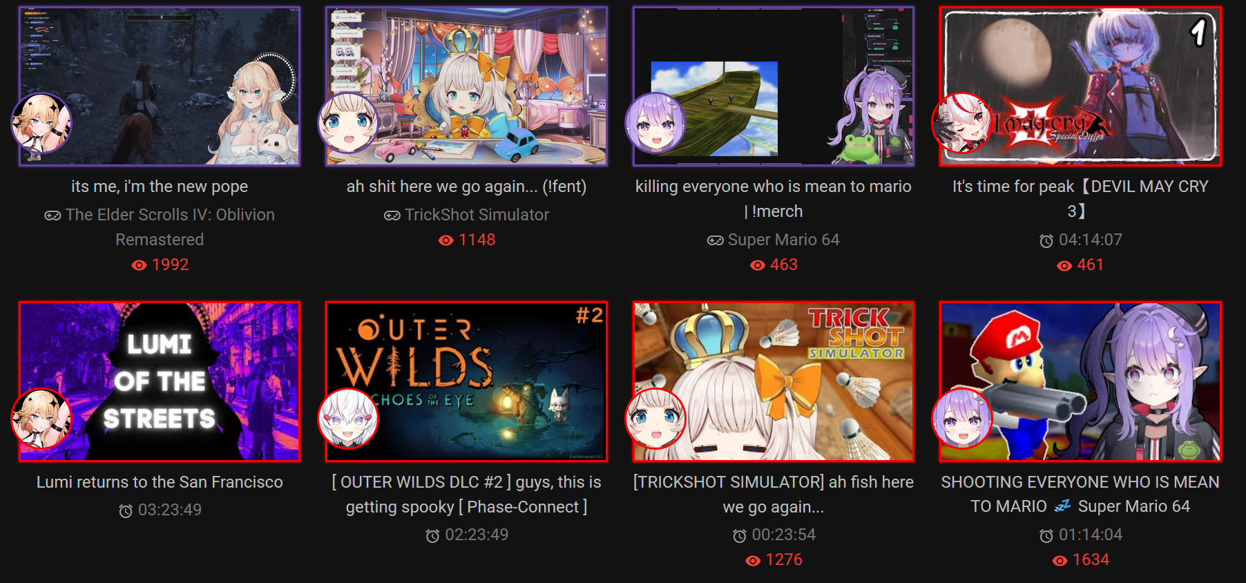Viewport: 1246px width, 583px height.
Task: Click the 1634 viewer count eye icon
Action: point(1060,561)
